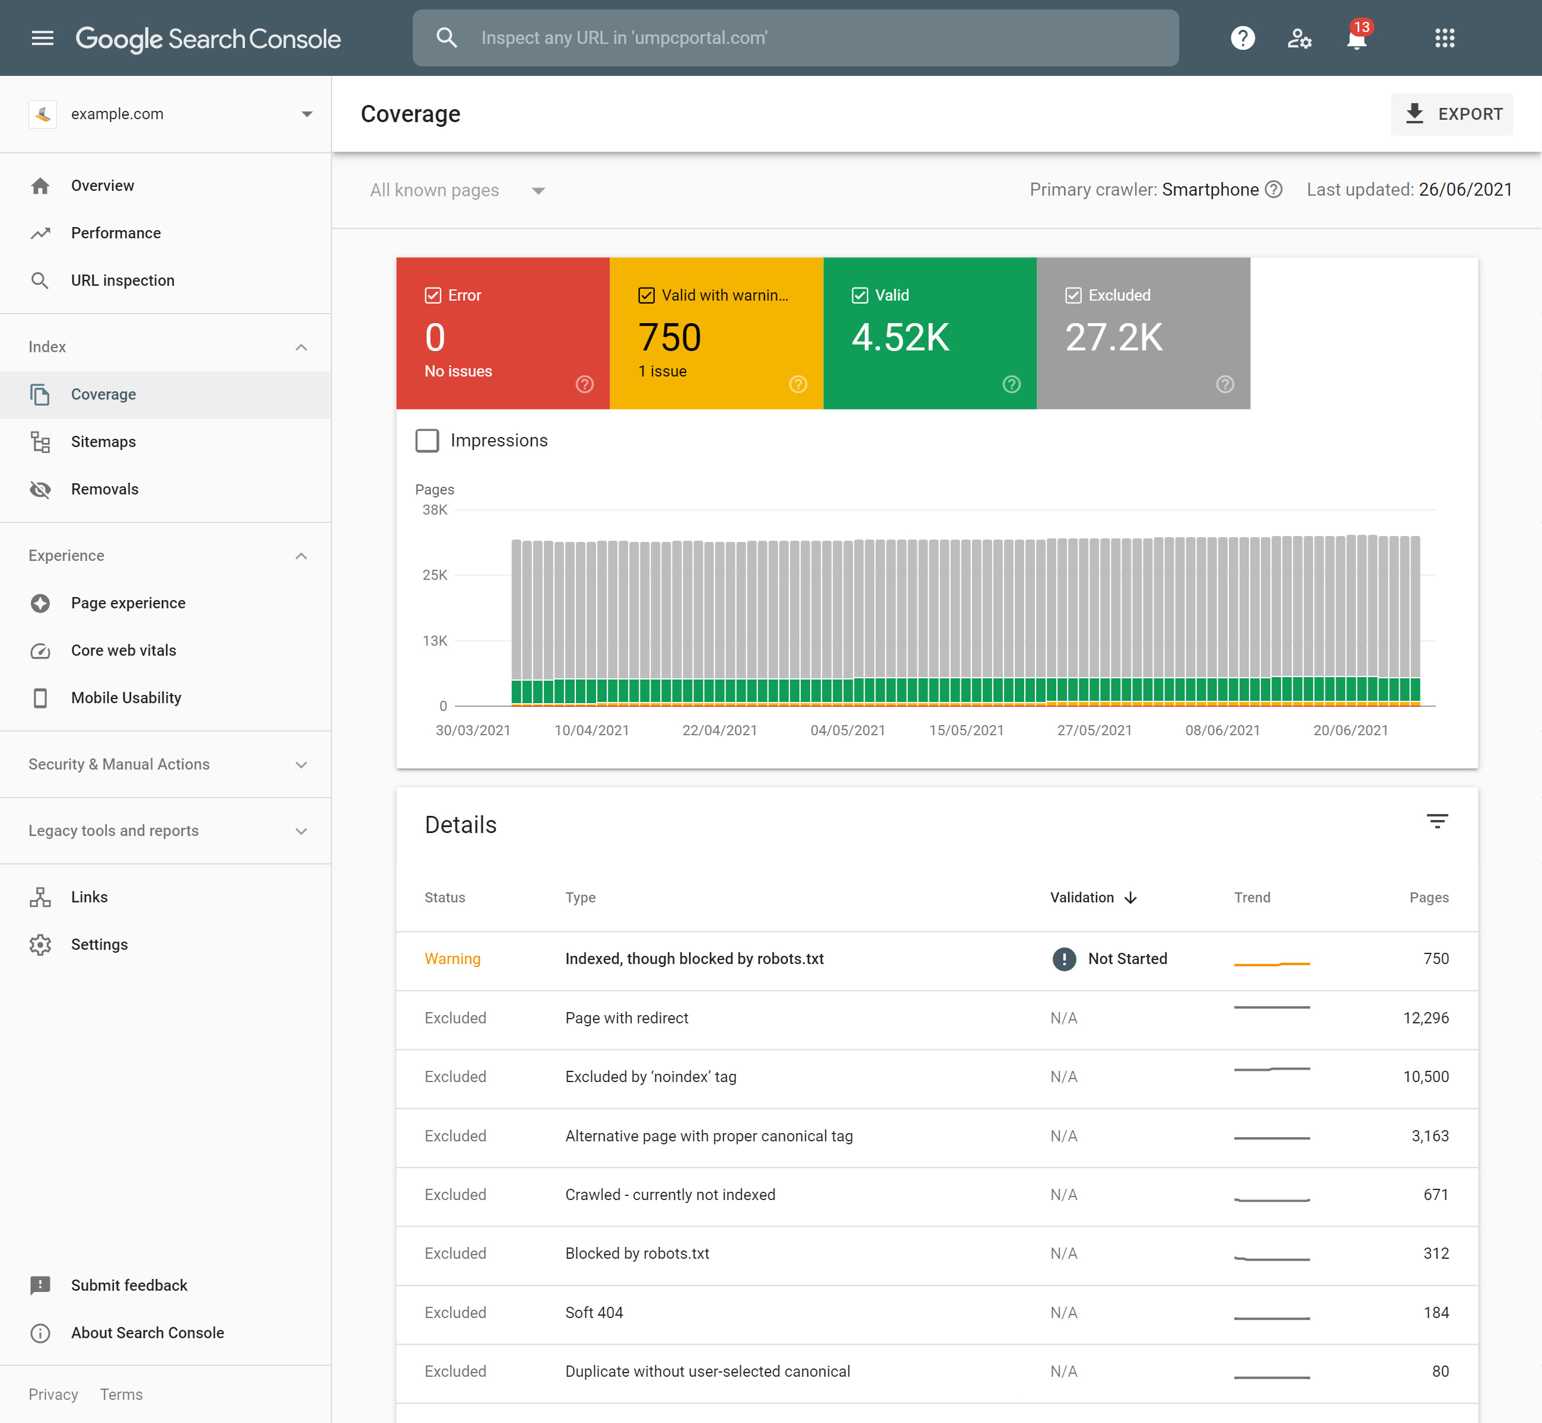Click the About Search Console info icon
Viewport: 1542px width, 1423px height.
pos(40,1333)
